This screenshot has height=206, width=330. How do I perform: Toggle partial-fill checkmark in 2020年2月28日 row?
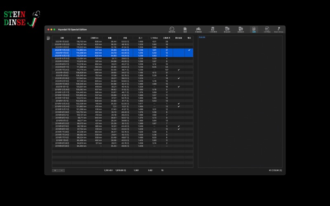(179, 78)
